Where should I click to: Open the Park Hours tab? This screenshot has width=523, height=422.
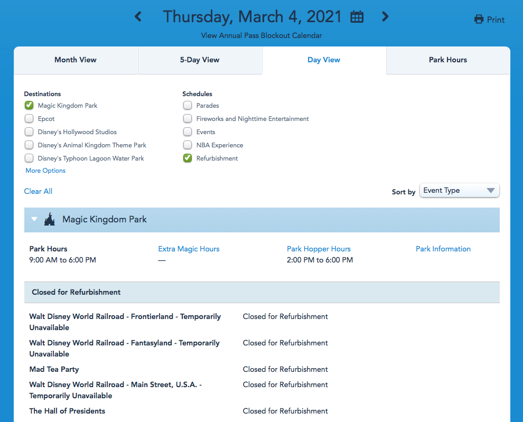[447, 60]
